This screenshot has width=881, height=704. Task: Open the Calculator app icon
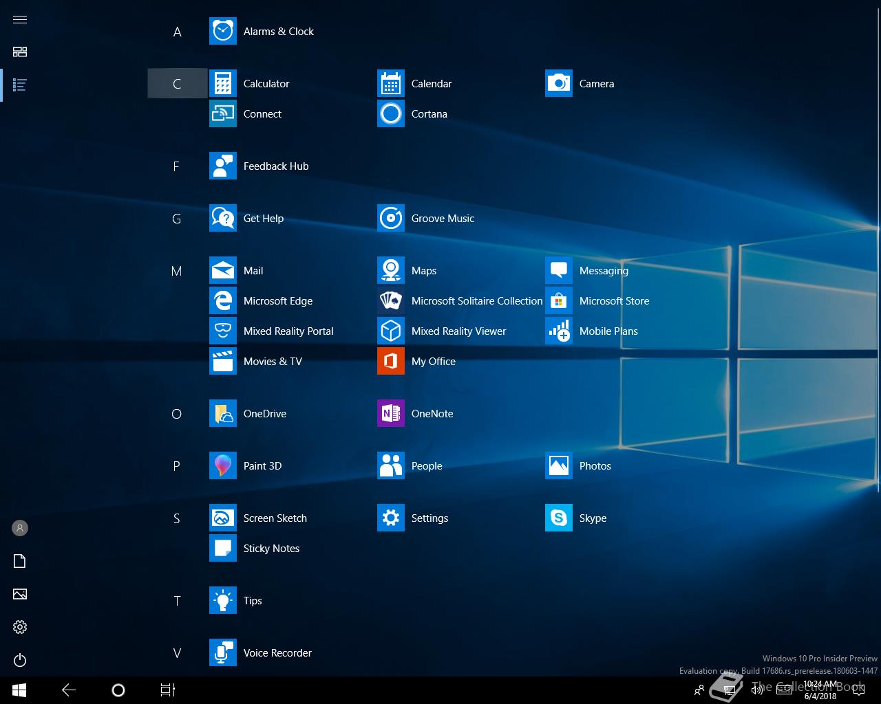point(222,84)
